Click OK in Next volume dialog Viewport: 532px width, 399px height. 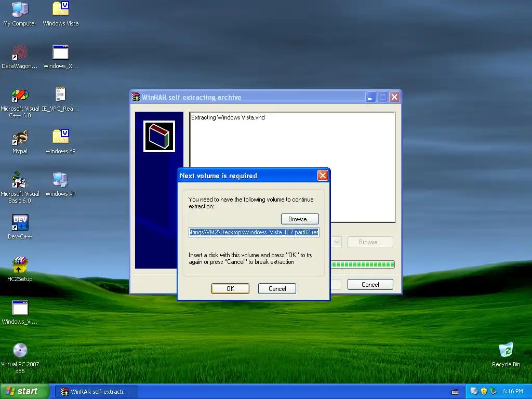(x=230, y=289)
